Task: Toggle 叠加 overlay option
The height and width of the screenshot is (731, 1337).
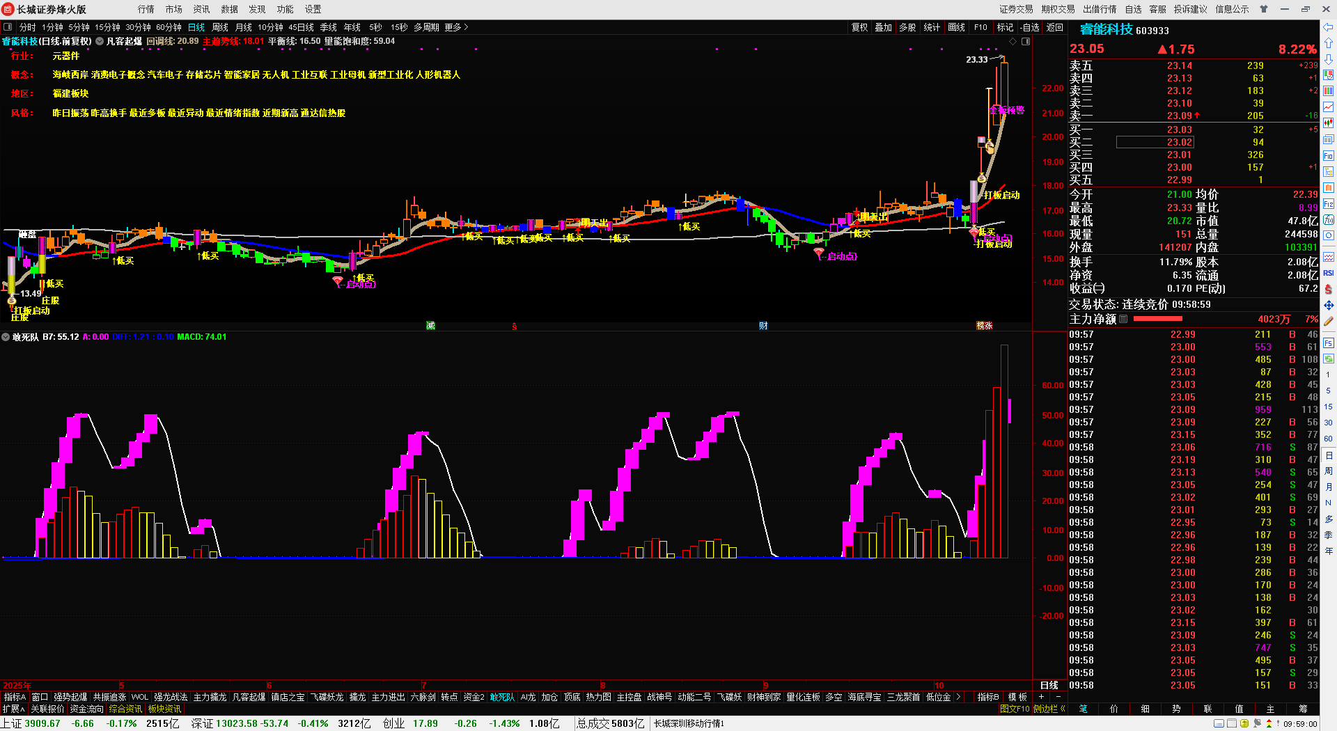Action: tap(884, 27)
